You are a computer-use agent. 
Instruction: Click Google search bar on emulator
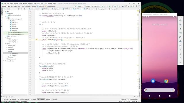pos(160,90)
